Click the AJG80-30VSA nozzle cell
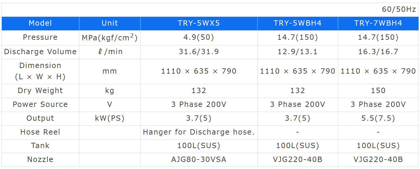 (x=199, y=160)
